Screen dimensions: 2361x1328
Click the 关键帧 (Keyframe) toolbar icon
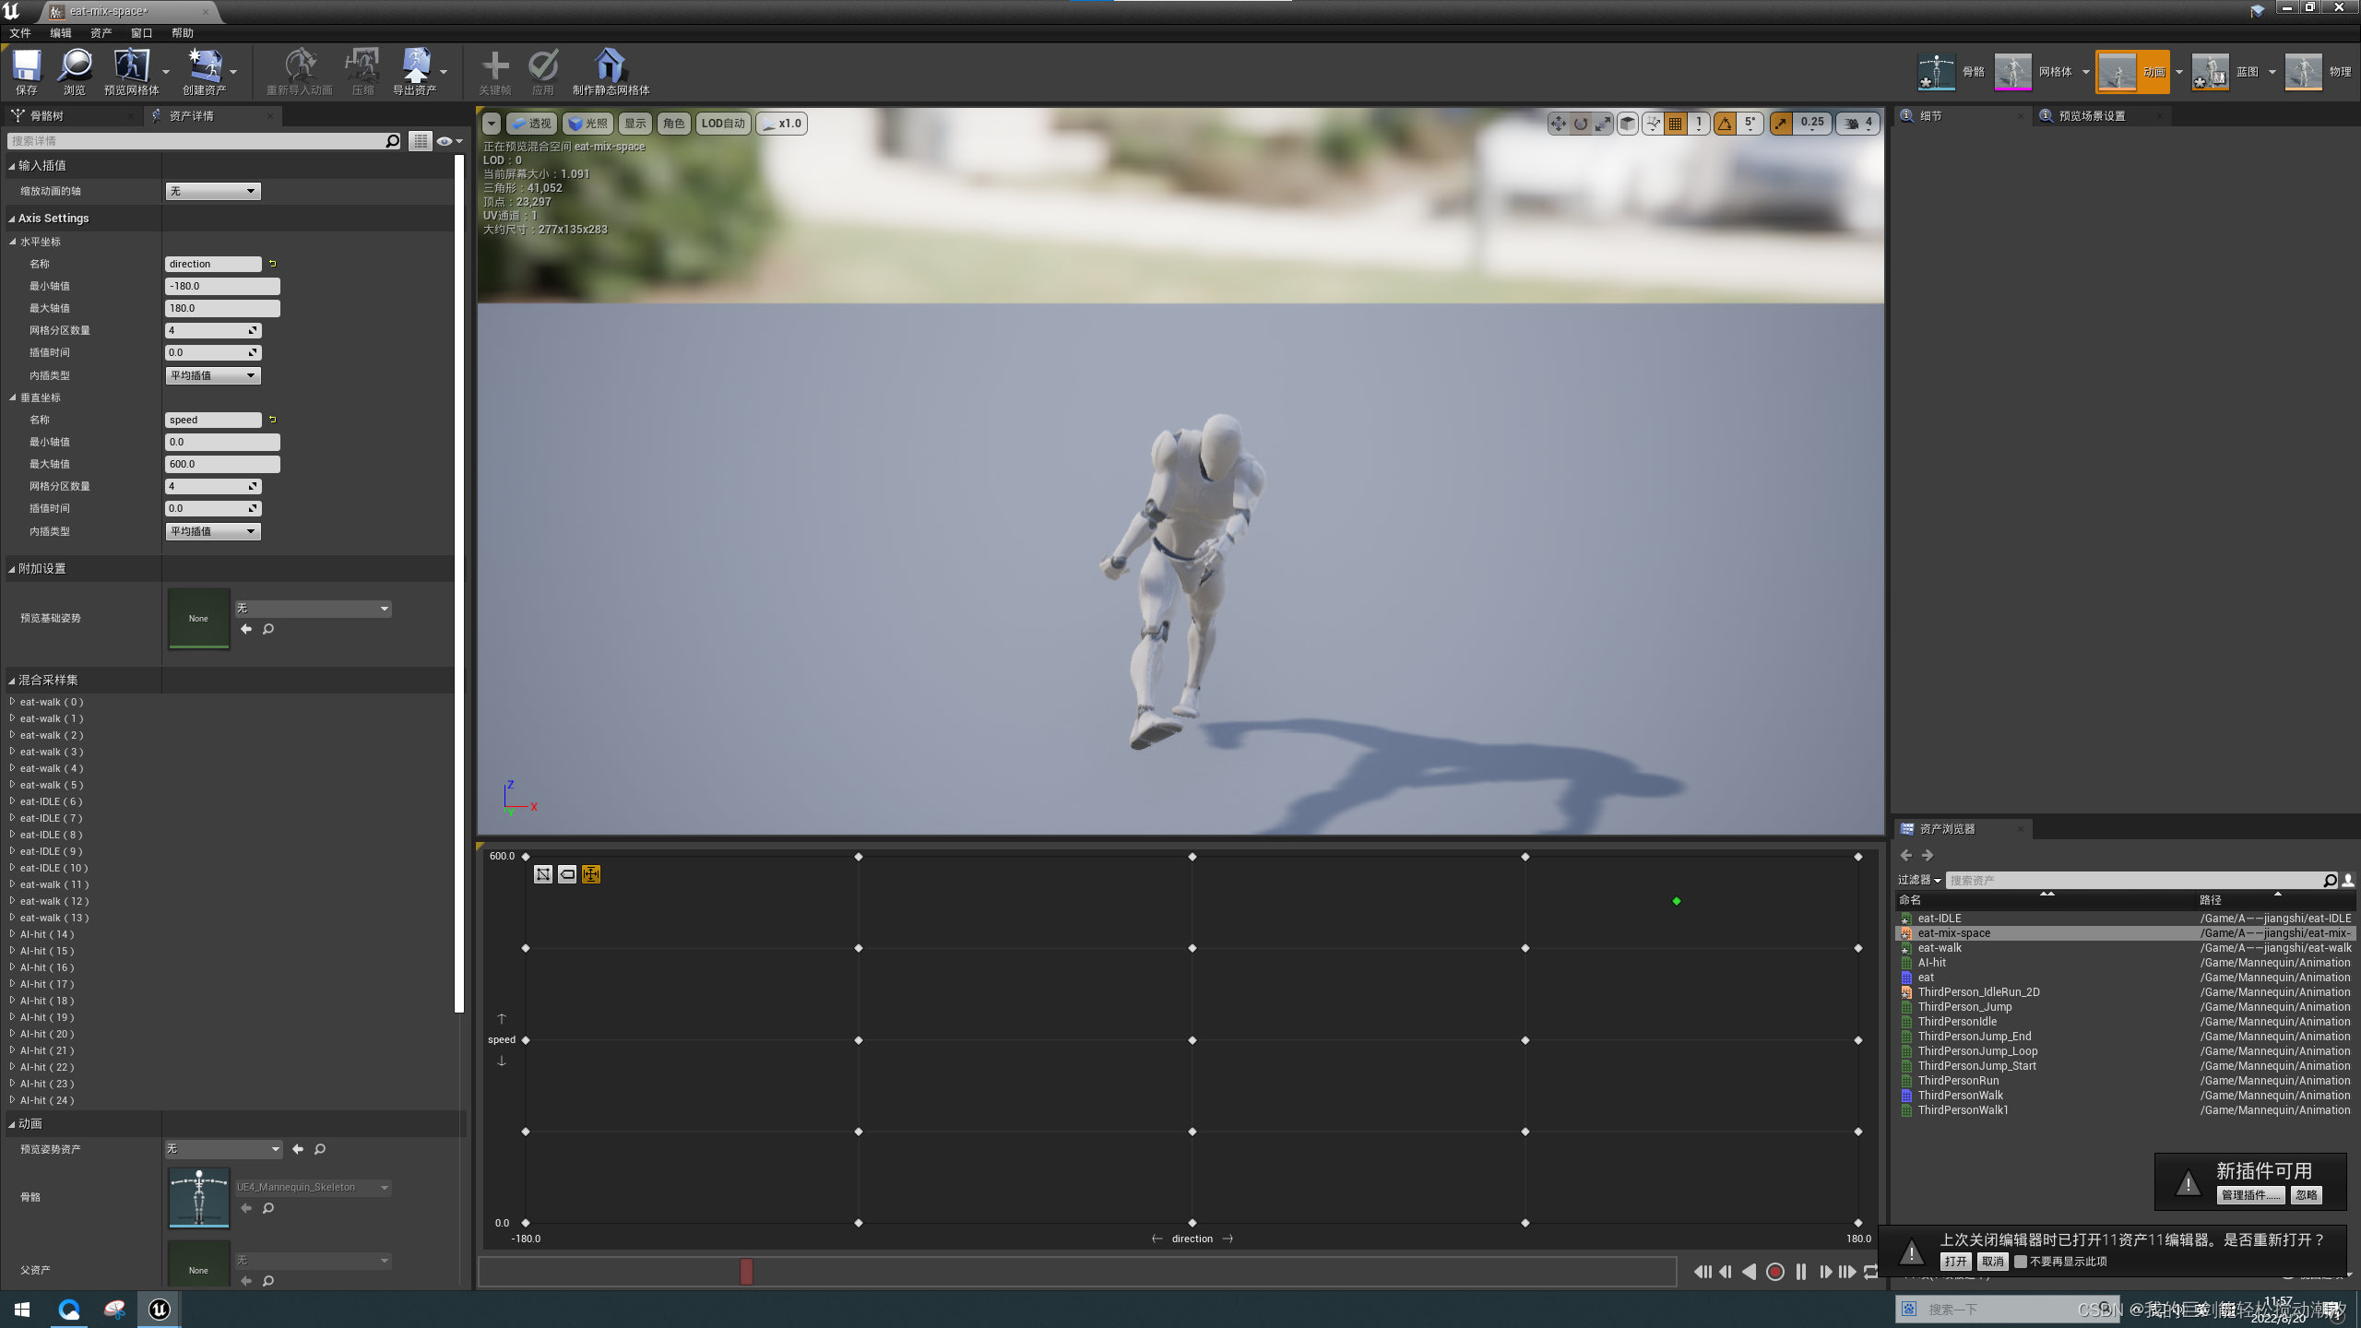pos(495,70)
